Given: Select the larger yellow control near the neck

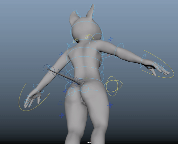Looking at the screenshot, I should click(89, 37).
